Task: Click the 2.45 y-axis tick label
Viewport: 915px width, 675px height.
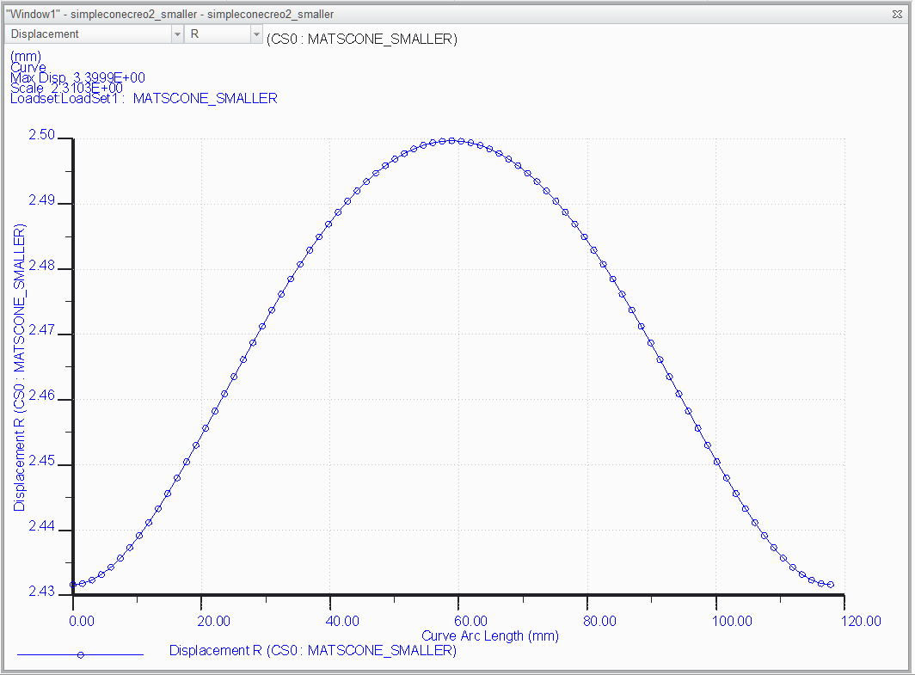Action: (x=41, y=461)
